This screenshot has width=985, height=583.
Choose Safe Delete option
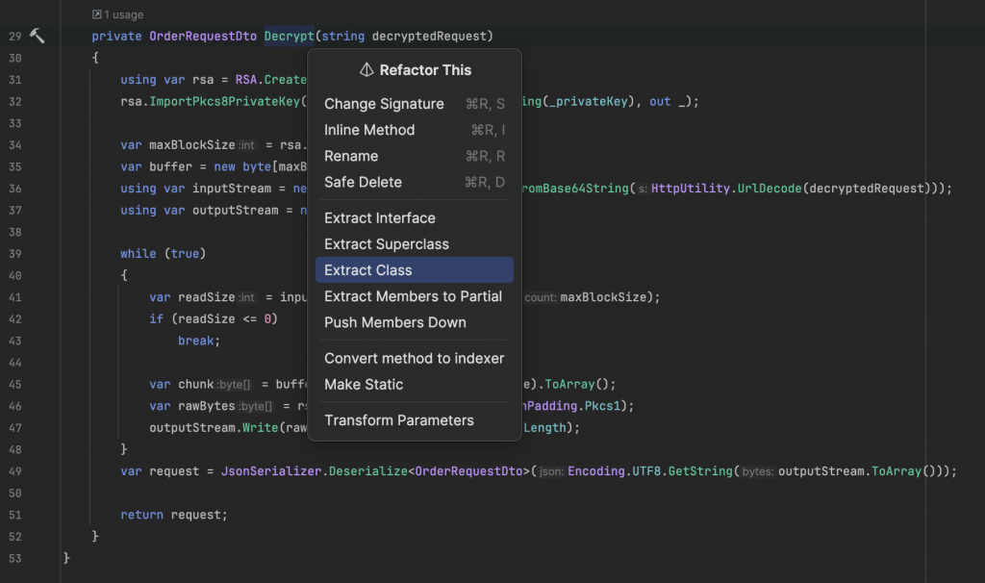coord(363,182)
